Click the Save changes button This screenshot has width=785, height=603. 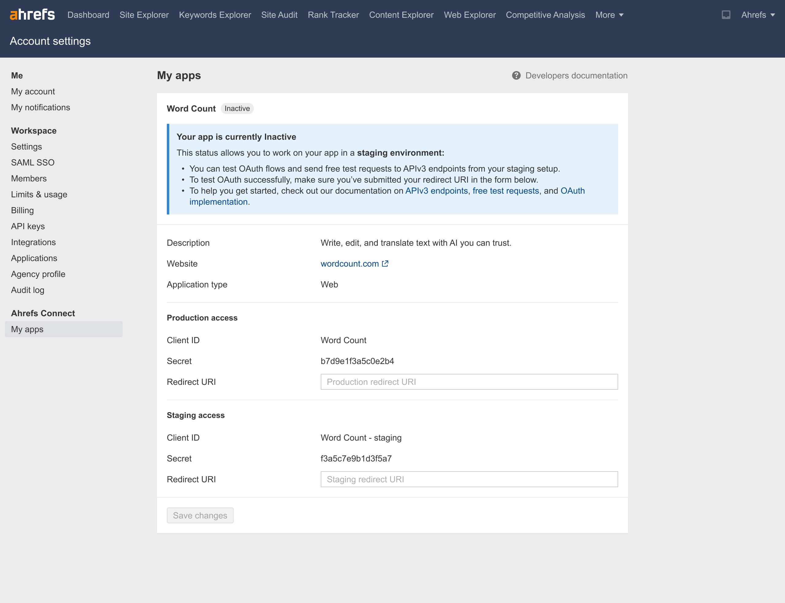coord(200,515)
